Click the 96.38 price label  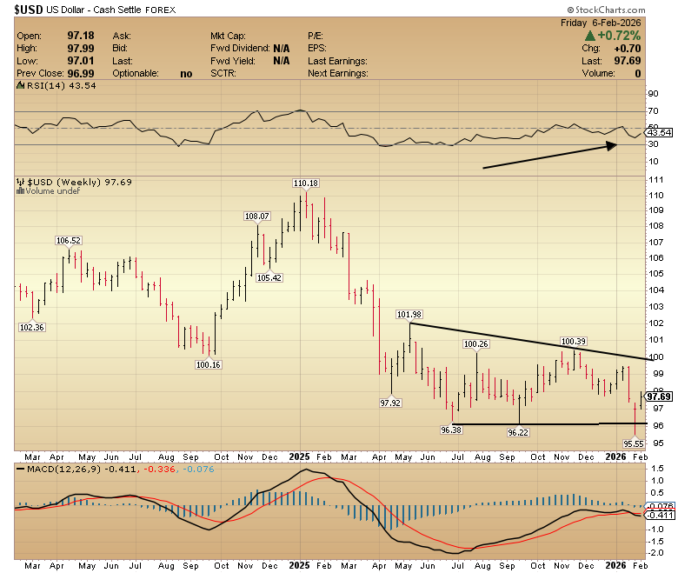(x=451, y=430)
